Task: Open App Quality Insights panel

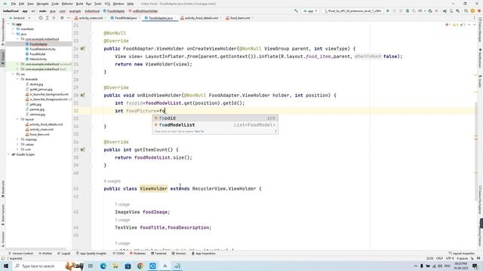Action: pyautogui.click(x=91, y=254)
